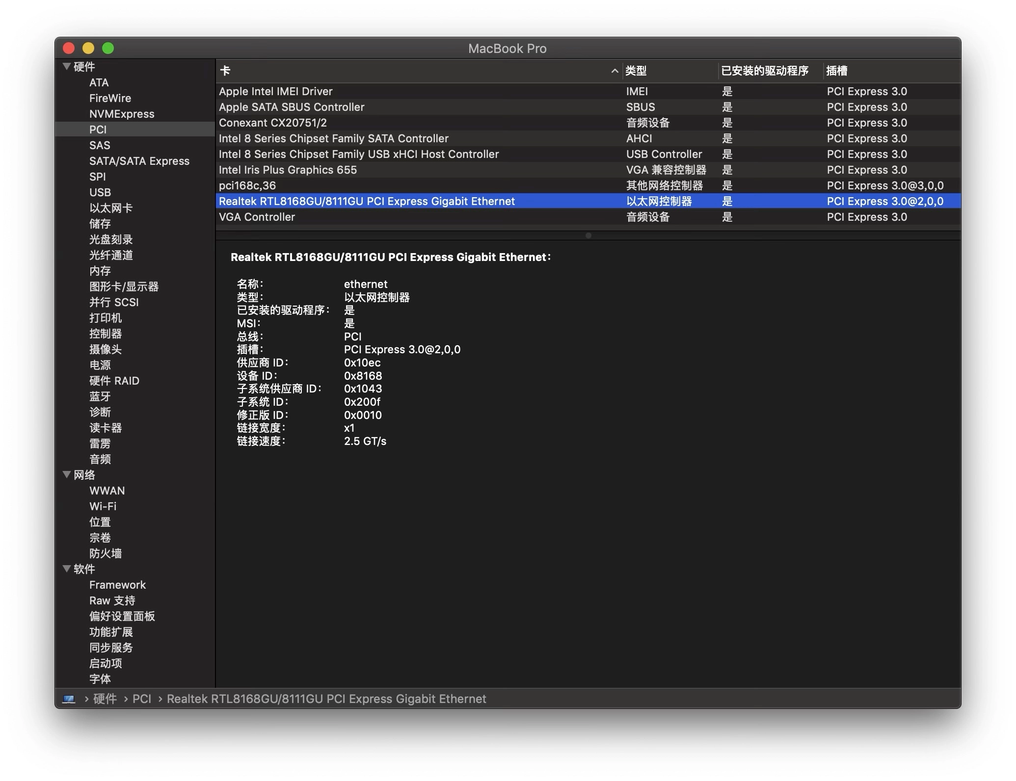Select SAS in the sidebar
Image resolution: width=1016 pixels, height=781 pixels.
(135, 145)
